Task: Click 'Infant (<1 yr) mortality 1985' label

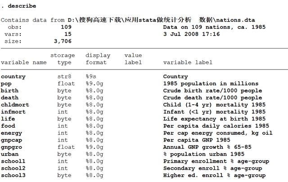Action: (x=214, y=112)
